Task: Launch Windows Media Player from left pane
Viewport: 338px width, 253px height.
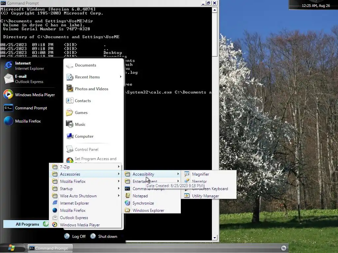Action: [8, 95]
